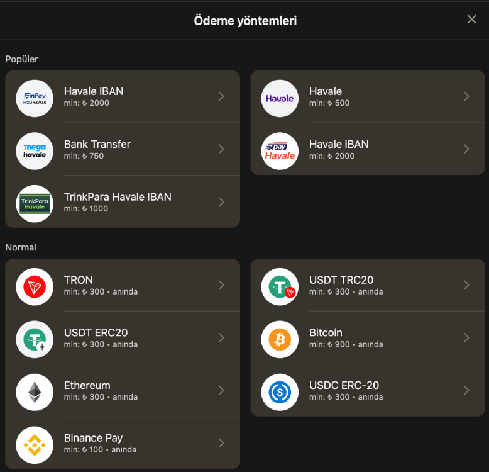Click the "Ödeme yöntemleri" title text
The image size is (489, 472).
(x=245, y=21)
